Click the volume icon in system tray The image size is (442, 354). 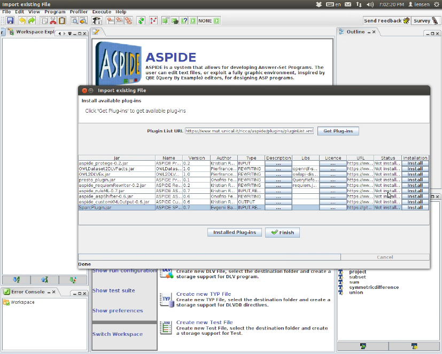tap(370, 4)
